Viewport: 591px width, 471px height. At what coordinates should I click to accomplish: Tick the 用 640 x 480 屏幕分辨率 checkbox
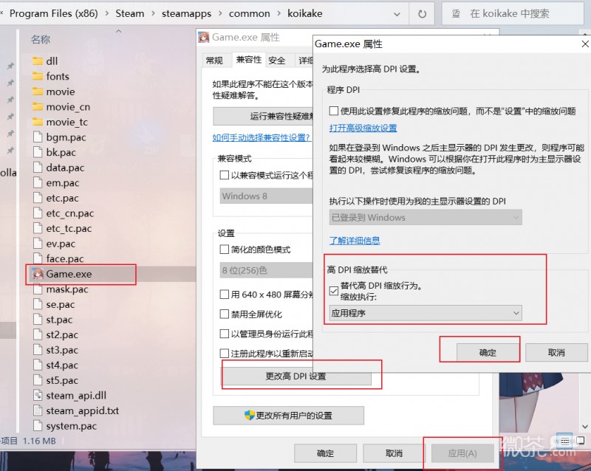pyautogui.click(x=225, y=295)
